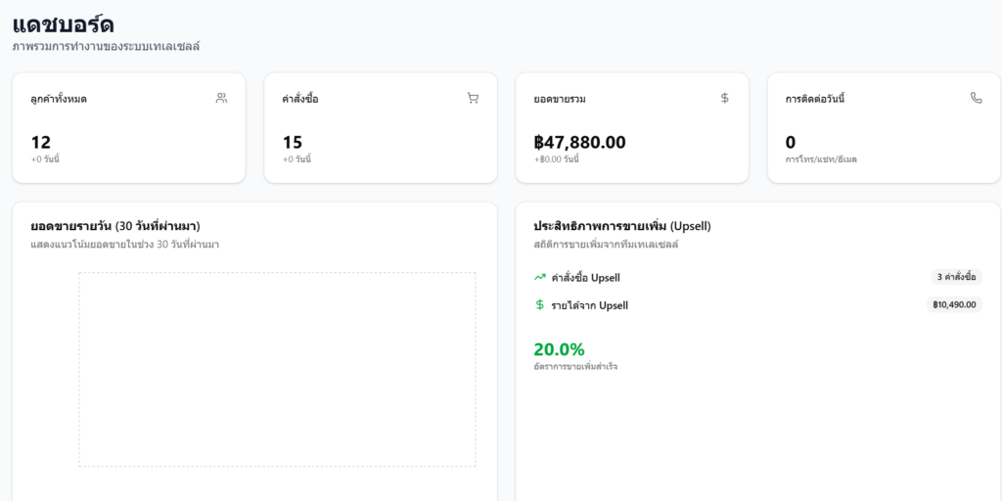Click the แดชบอร์ด page heading
The width and height of the screenshot is (1002, 501).
[x=64, y=23]
